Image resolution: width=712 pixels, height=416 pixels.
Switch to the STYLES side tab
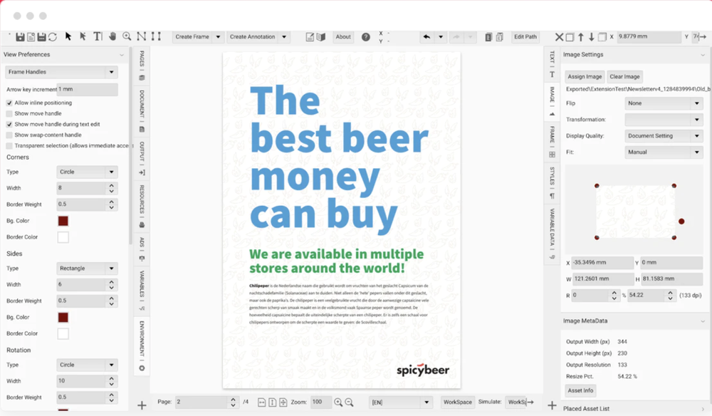[x=553, y=182]
